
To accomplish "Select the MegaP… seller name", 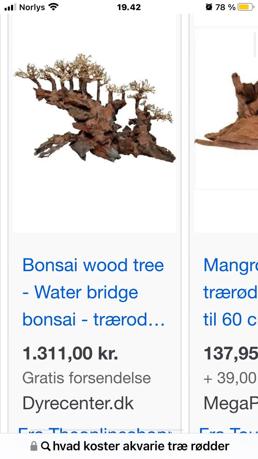I will 231,403.
